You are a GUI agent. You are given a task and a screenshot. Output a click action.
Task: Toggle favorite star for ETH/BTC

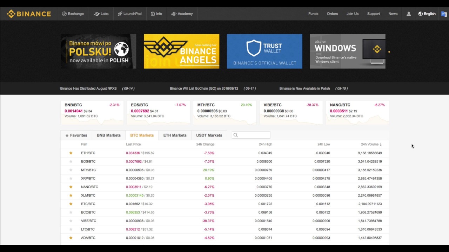click(71, 153)
